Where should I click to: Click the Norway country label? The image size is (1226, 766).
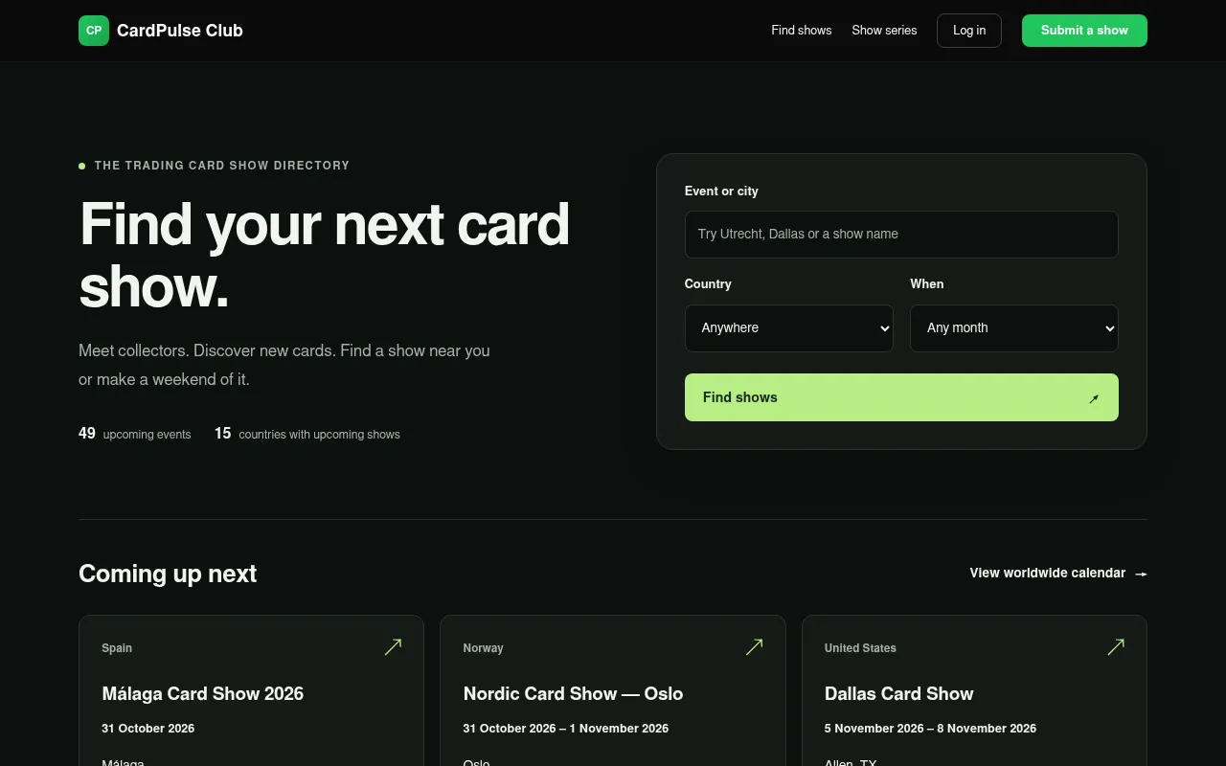[483, 648]
